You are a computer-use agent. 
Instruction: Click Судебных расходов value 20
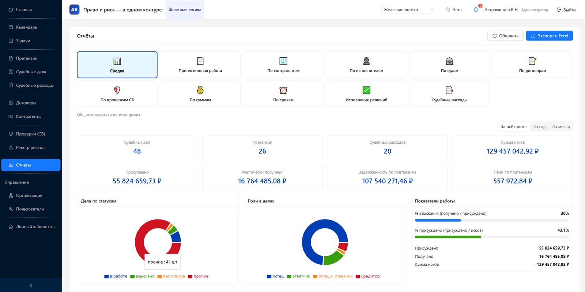click(x=388, y=151)
